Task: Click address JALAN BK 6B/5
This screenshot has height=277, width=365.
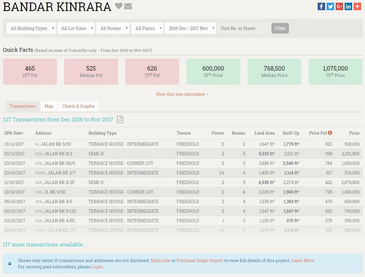Action: pyautogui.click(x=55, y=163)
